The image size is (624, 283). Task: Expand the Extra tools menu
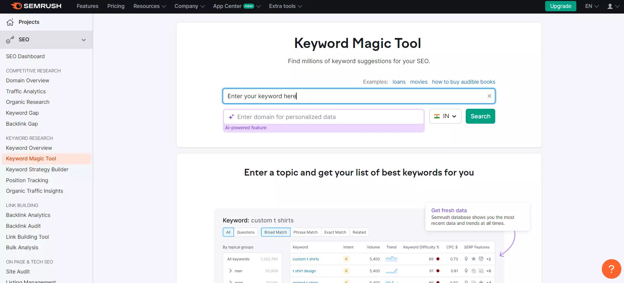[285, 6]
